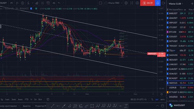Viewport: 194px width, 109px height.
Task: Select the horizontal ray drawing tool
Action: (58, 106)
